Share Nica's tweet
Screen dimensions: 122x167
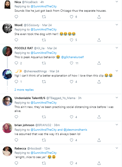(x=99, y=17)
